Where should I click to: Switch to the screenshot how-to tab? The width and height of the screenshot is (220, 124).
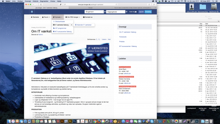pos(133,8)
